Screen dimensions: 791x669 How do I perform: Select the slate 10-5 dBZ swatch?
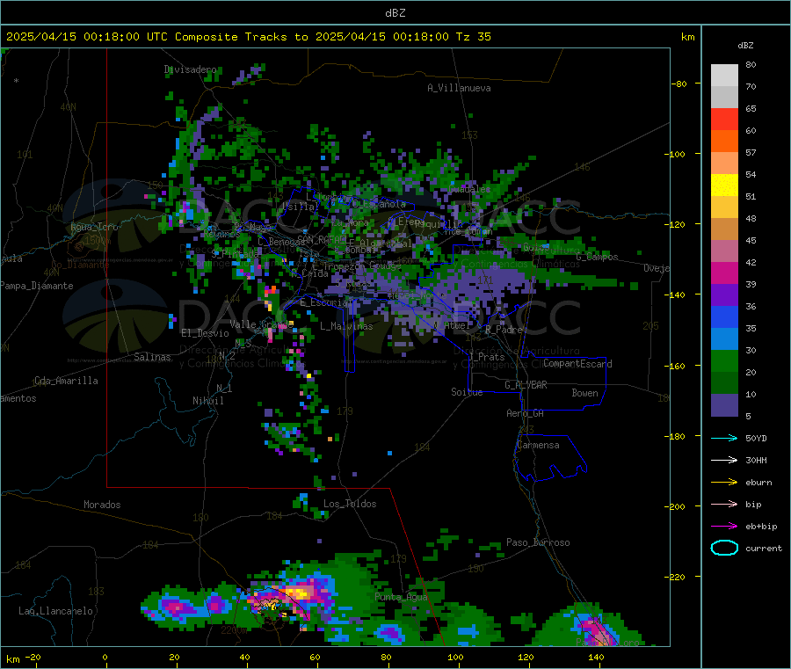click(x=724, y=405)
